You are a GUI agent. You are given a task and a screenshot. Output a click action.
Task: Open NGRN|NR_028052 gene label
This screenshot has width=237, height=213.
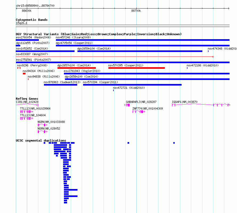click(49, 128)
